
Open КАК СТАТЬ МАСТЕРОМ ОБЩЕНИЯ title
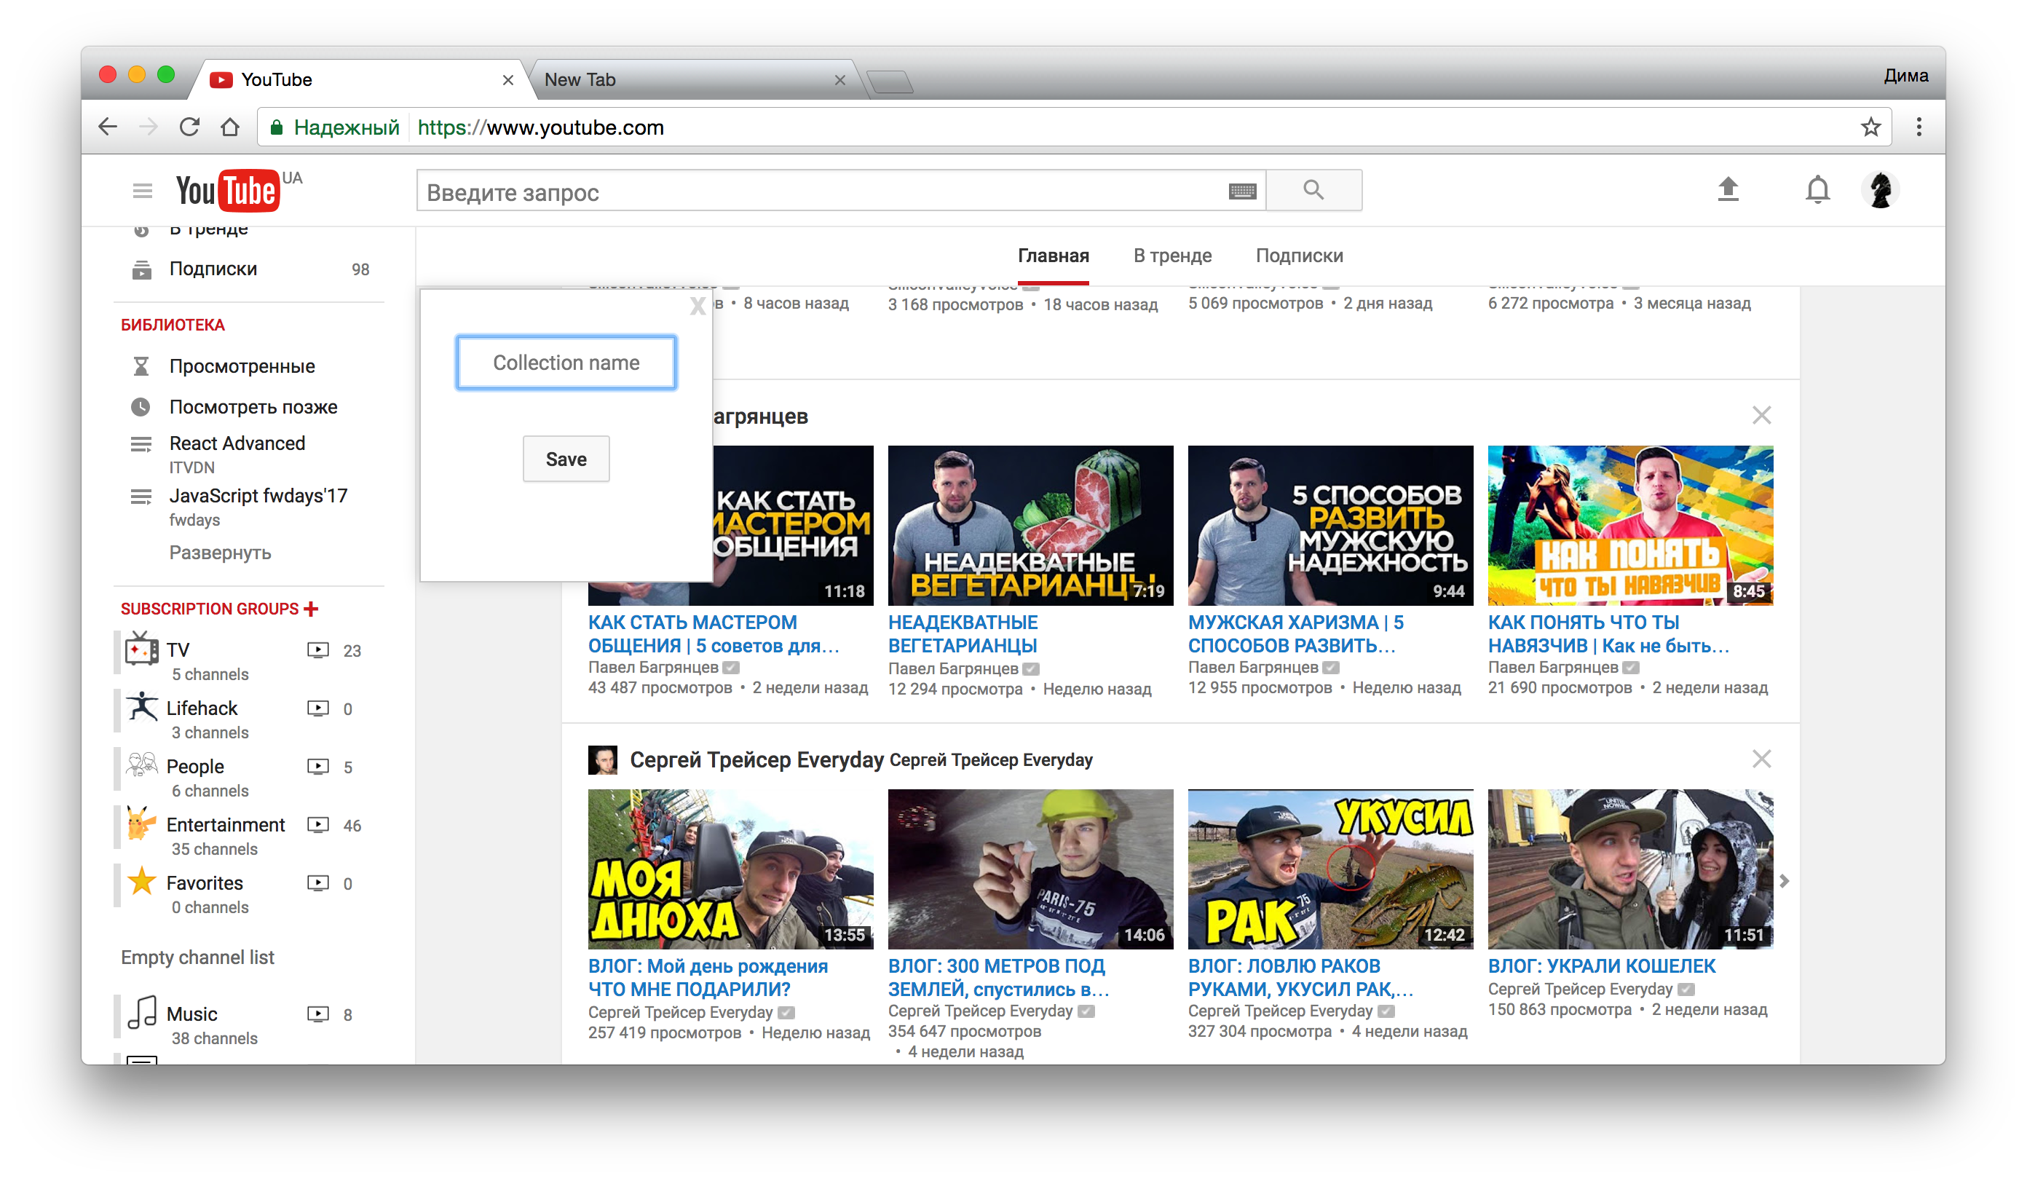tap(713, 634)
